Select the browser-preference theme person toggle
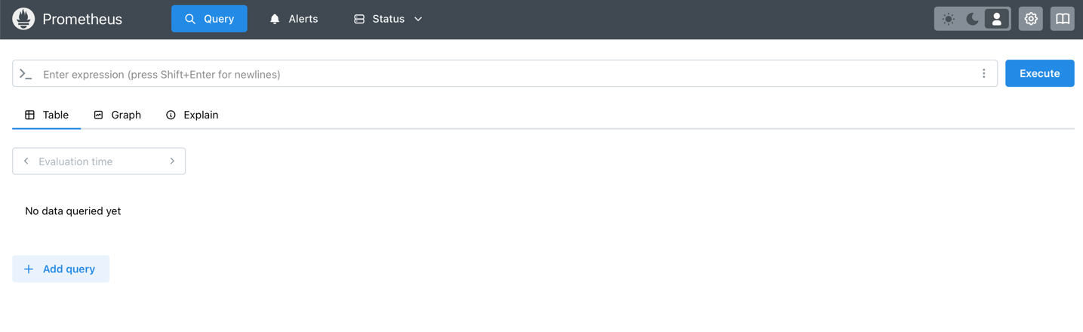Viewport: 1083px width, 332px height. 997,19
